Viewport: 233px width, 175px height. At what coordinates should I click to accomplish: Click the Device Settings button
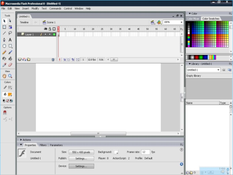(81, 166)
